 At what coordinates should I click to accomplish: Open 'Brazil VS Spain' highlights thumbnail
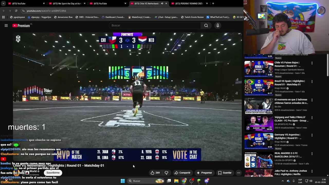(259, 87)
